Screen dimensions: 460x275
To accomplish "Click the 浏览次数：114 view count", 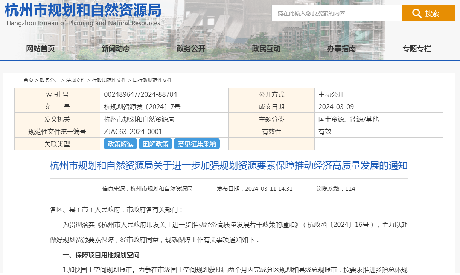I will pyautogui.click(x=336, y=189).
